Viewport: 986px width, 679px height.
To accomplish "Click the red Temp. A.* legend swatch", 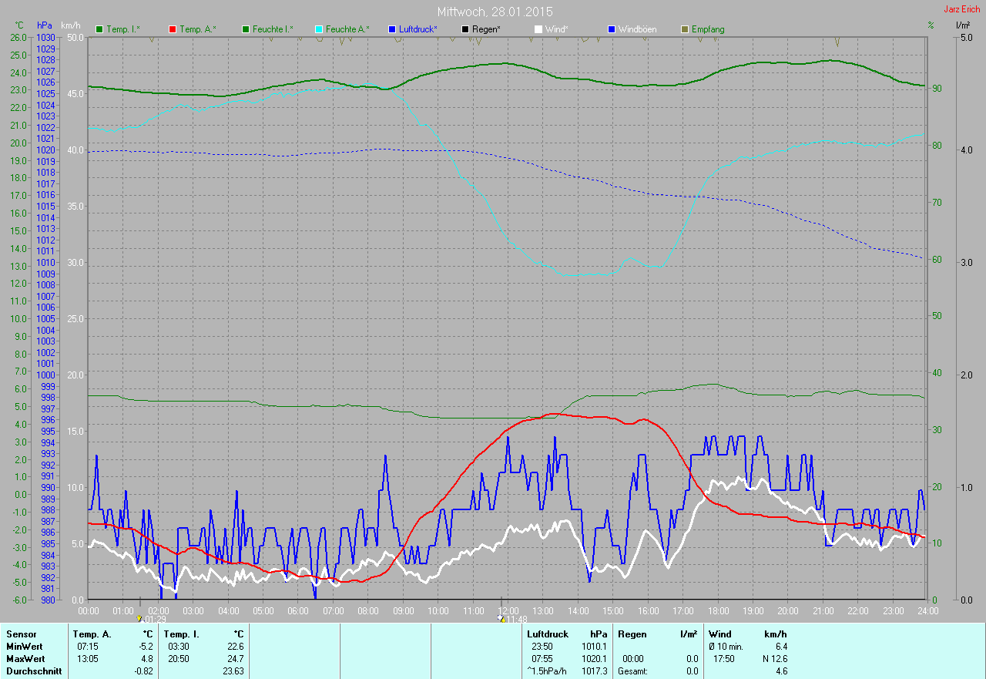I will tap(173, 29).
